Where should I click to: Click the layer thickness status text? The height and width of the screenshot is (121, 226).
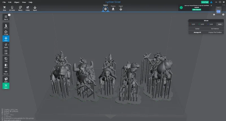pyautogui.click(x=9, y=115)
